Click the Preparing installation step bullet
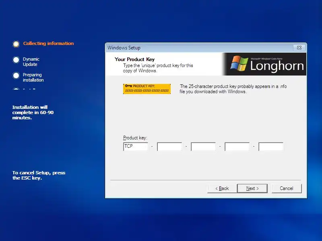 (x=16, y=76)
